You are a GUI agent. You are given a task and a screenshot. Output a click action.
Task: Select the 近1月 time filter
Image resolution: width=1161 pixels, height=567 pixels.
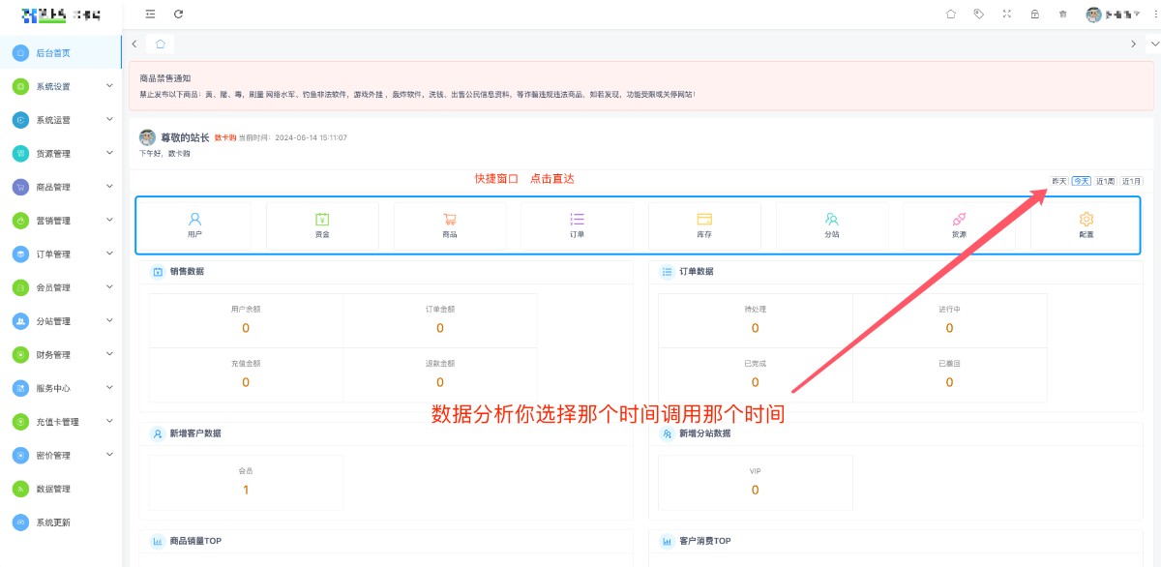click(x=1132, y=181)
